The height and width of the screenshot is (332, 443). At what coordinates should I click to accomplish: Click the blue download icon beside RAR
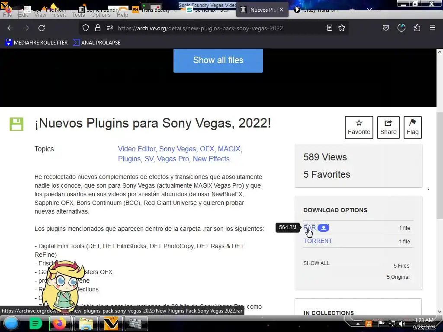(x=323, y=227)
